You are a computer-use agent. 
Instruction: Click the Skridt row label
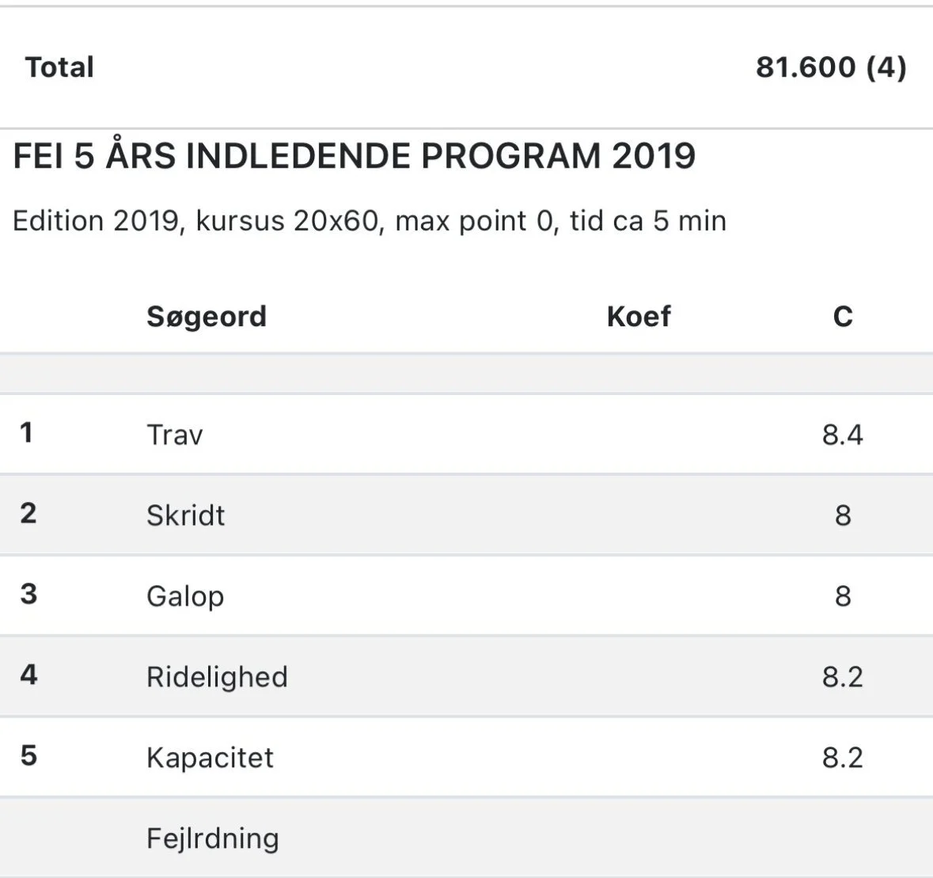pyautogui.click(x=186, y=515)
